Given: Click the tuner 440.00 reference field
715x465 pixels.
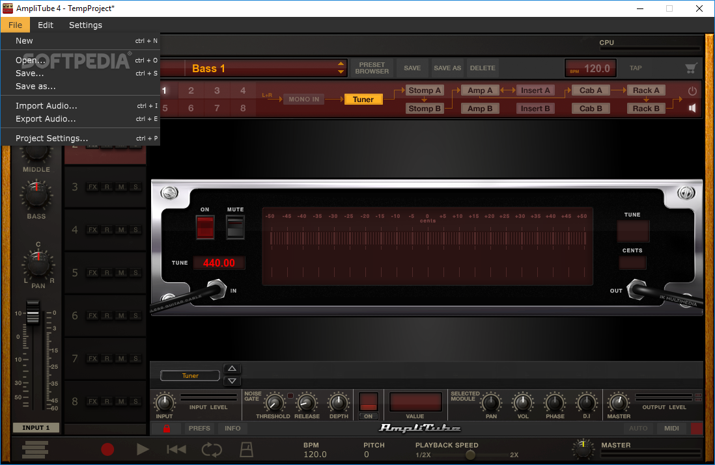Looking at the screenshot, I should point(219,263).
